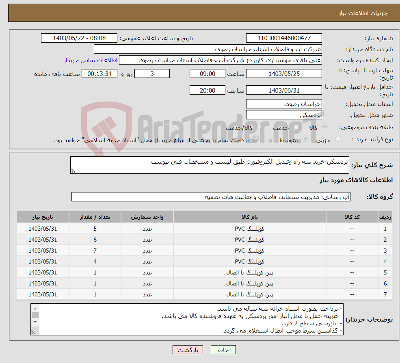Click the delivery province field خراسان رضوی
Screen dimensions: 400x363
click(284, 104)
